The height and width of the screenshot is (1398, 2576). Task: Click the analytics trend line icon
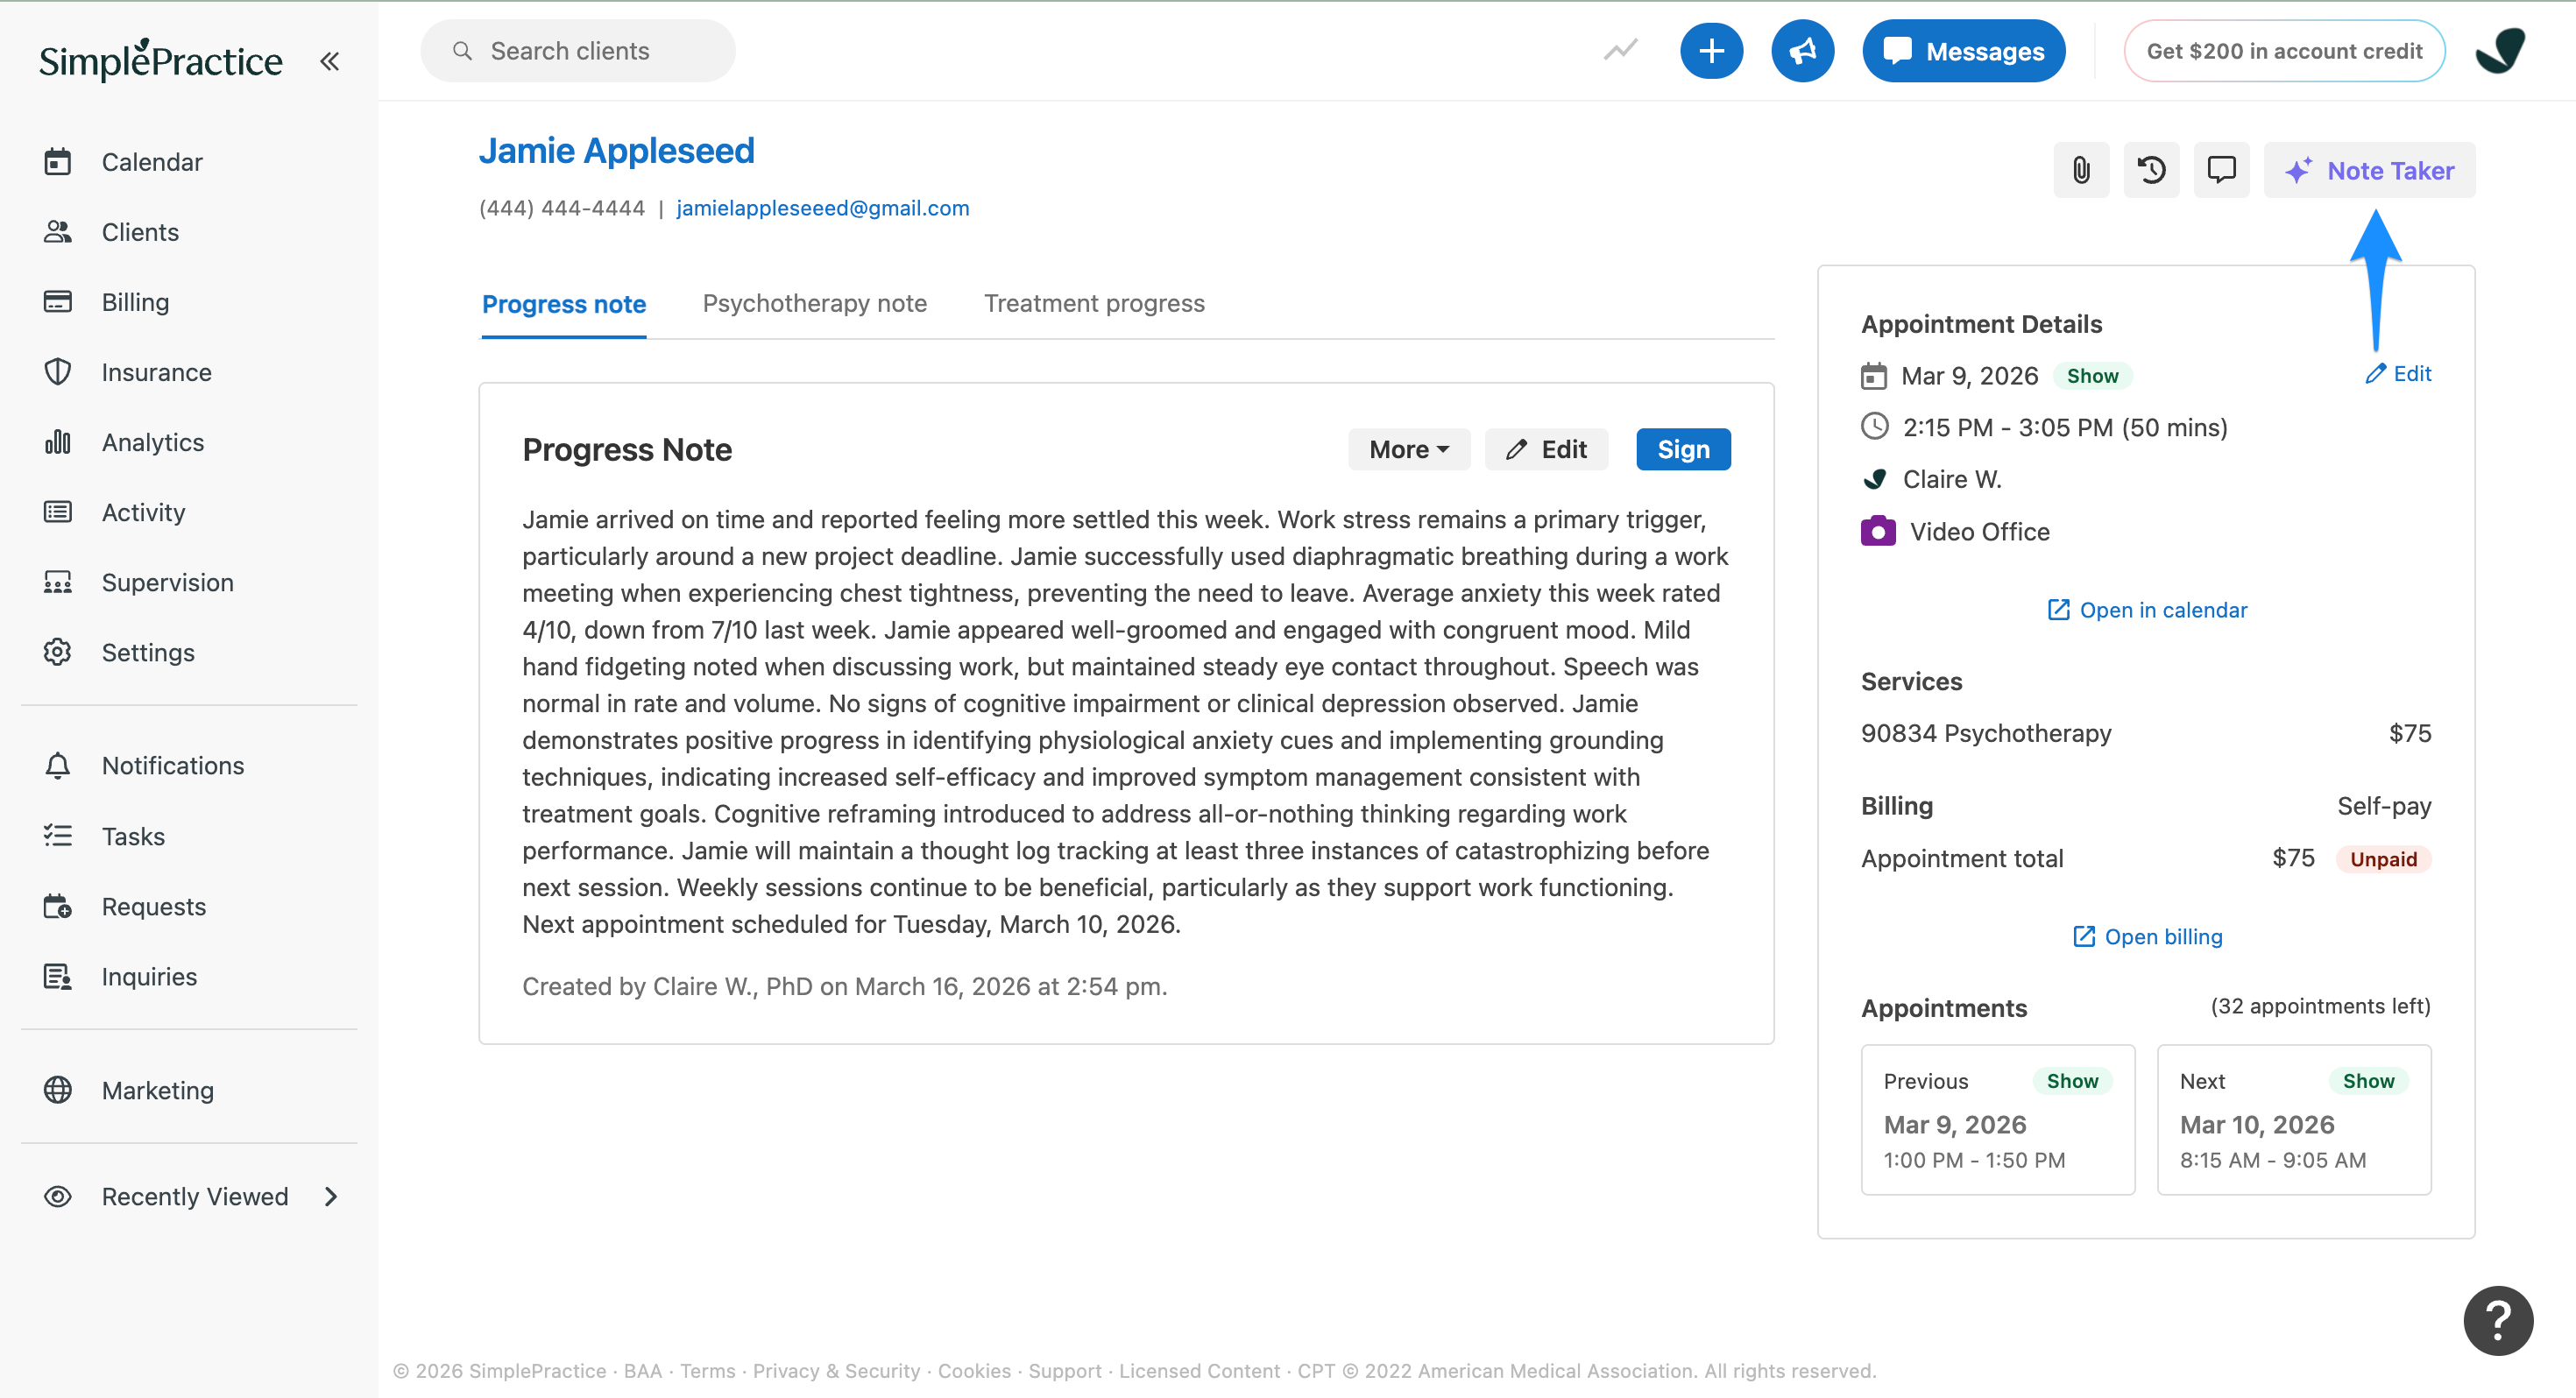point(1621,50)
